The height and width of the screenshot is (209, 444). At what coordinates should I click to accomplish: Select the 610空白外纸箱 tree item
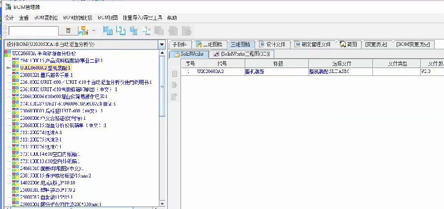click(50, 161)
